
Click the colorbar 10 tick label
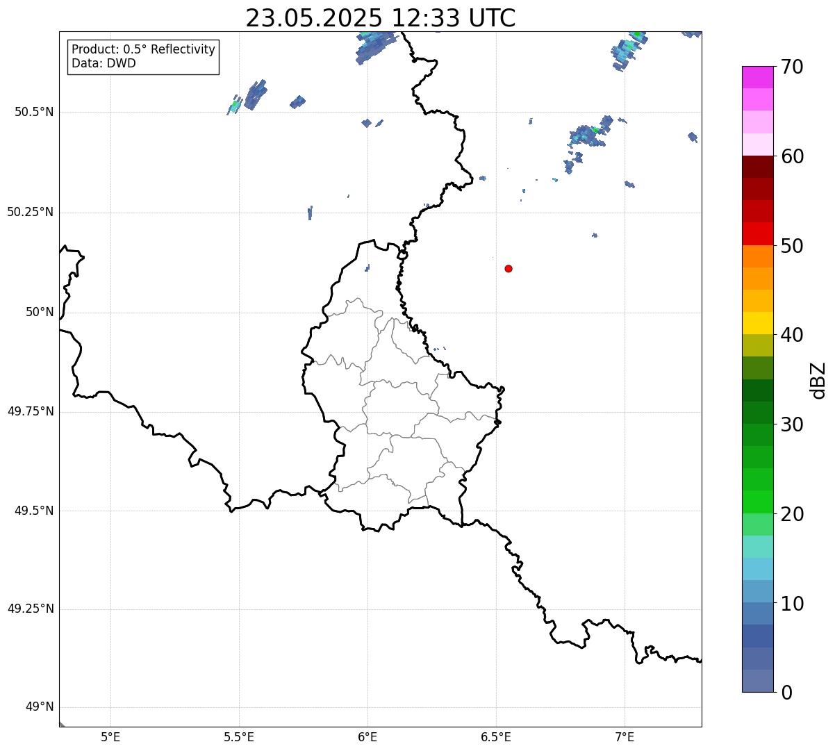point(792,604)
